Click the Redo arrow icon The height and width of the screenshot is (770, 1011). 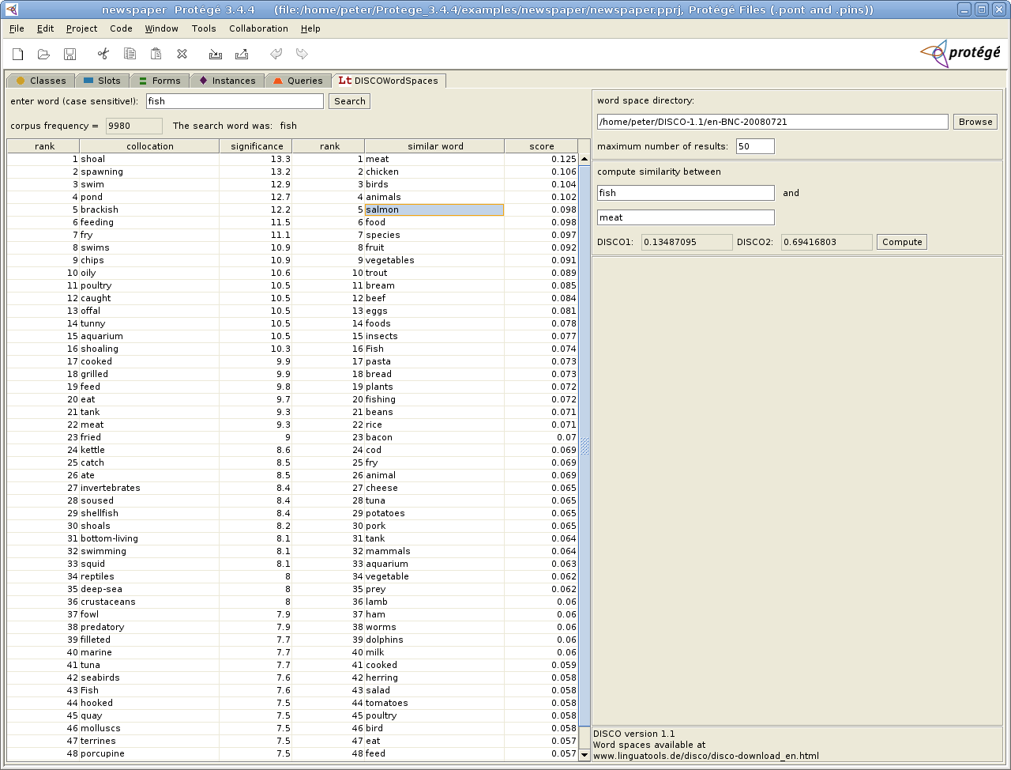point(302,54)
